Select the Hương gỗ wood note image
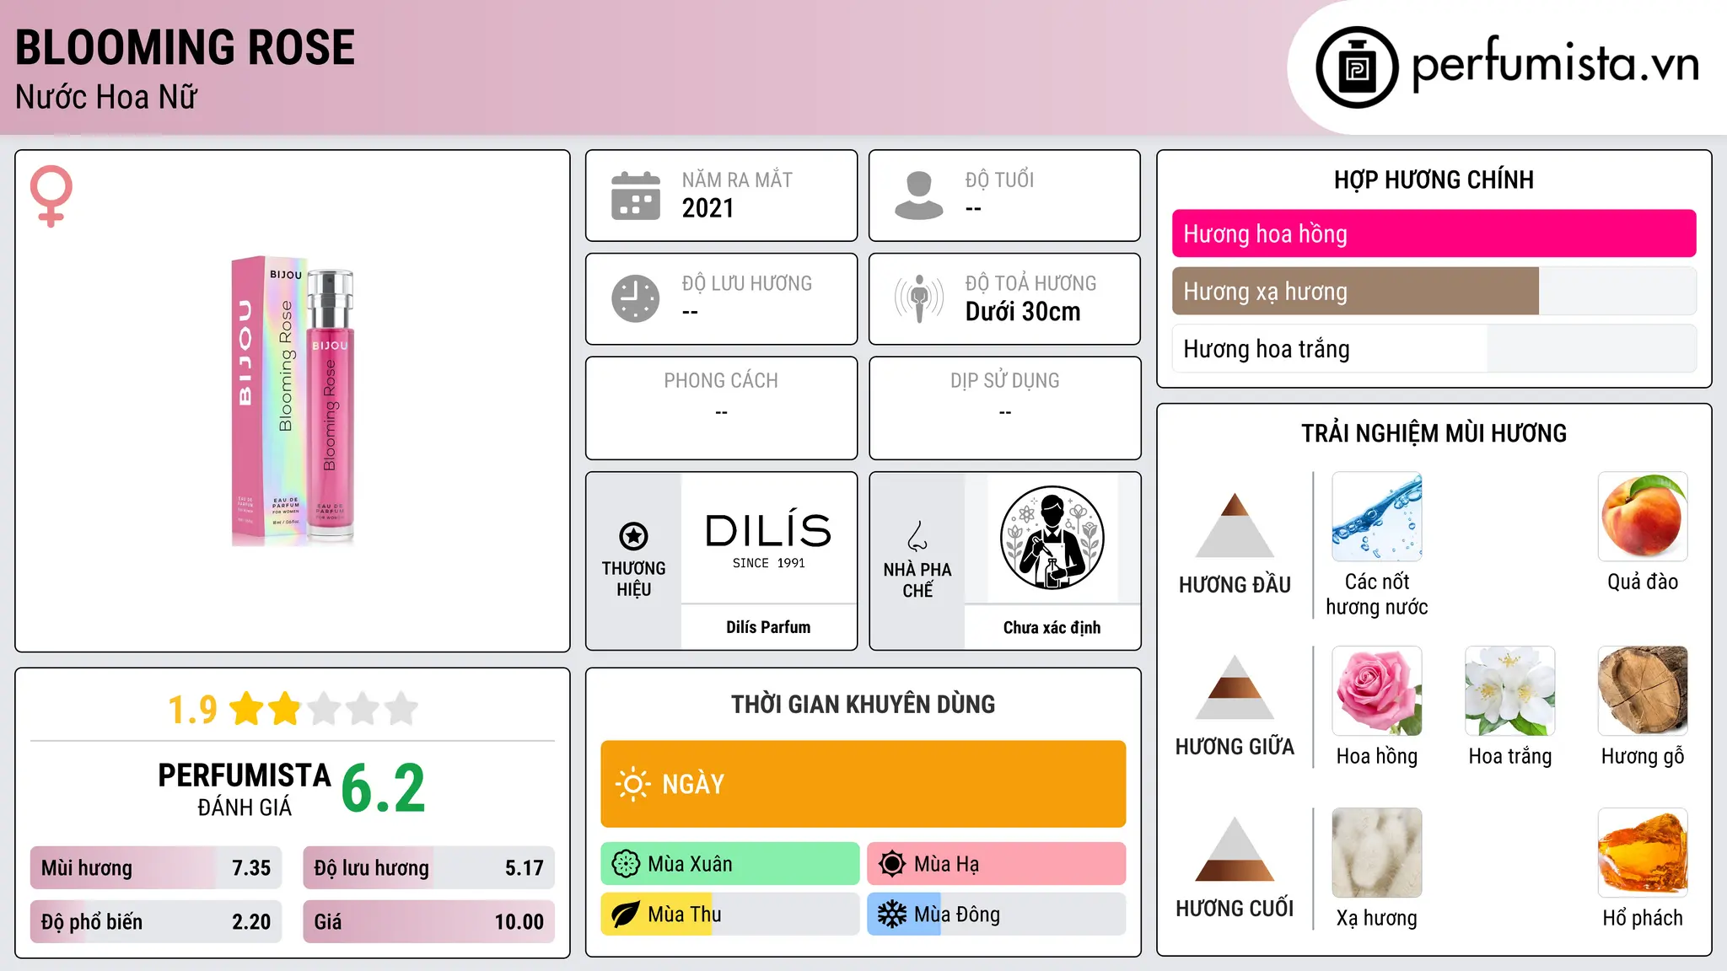1727x971 pixels. (x=1643, y=691)
